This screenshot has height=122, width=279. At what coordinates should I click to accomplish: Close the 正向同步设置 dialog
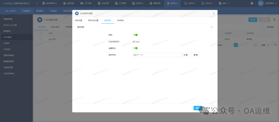[x=214, y=13]
